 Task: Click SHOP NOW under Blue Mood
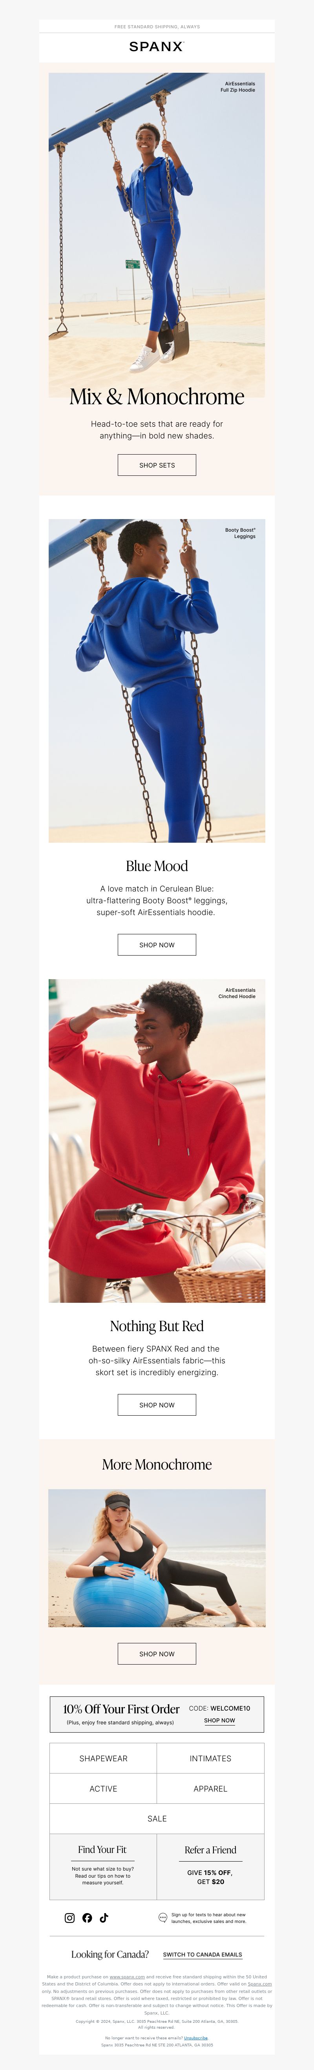pos(157,945)
